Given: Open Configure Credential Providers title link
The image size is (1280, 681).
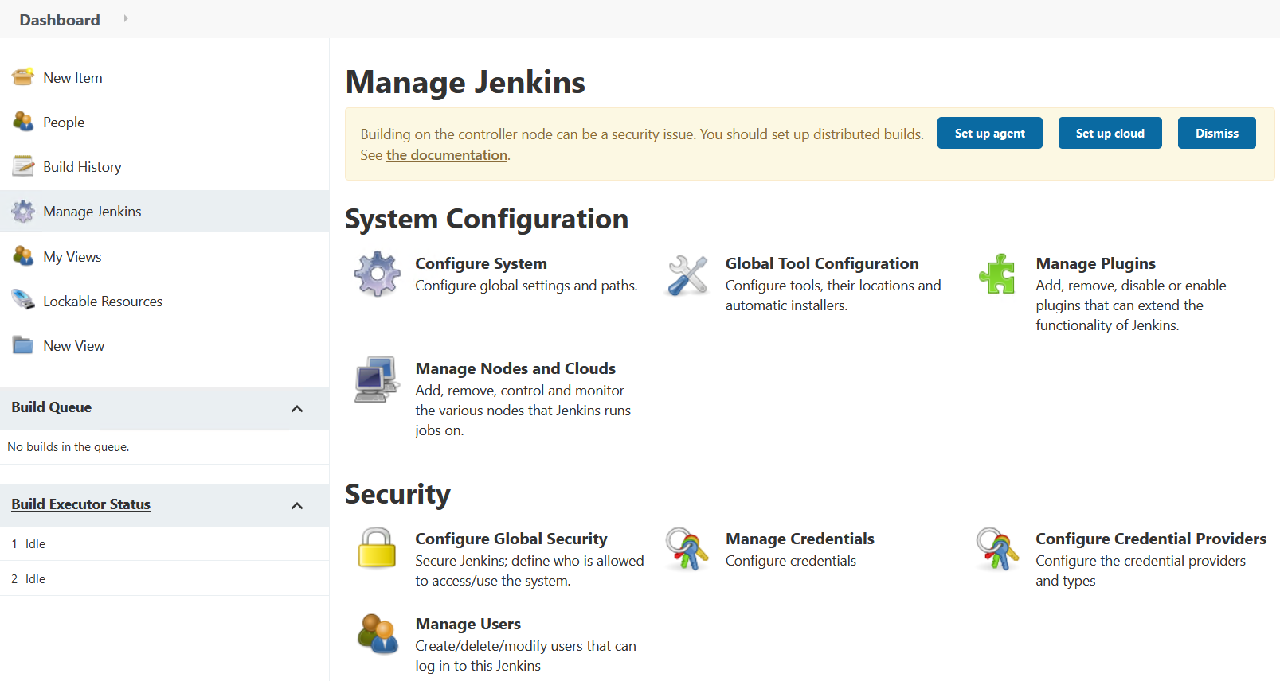Looking at the screenshot, I should pyautogui.click(x=1151, y=539).
